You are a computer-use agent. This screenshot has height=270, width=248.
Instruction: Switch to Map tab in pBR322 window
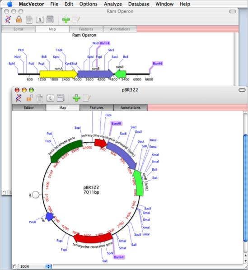coord(63,107)
